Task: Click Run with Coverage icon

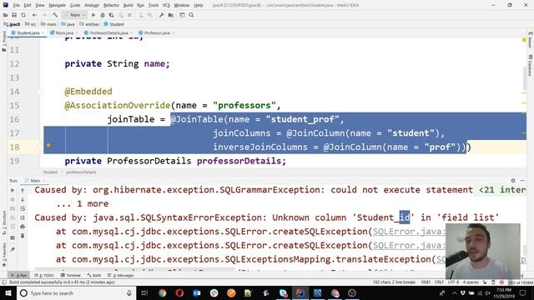Action: 111,15
